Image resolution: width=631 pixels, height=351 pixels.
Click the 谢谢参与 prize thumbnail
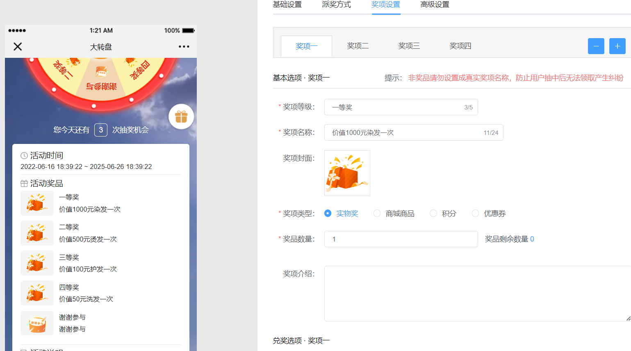click(x=37, y=323)
